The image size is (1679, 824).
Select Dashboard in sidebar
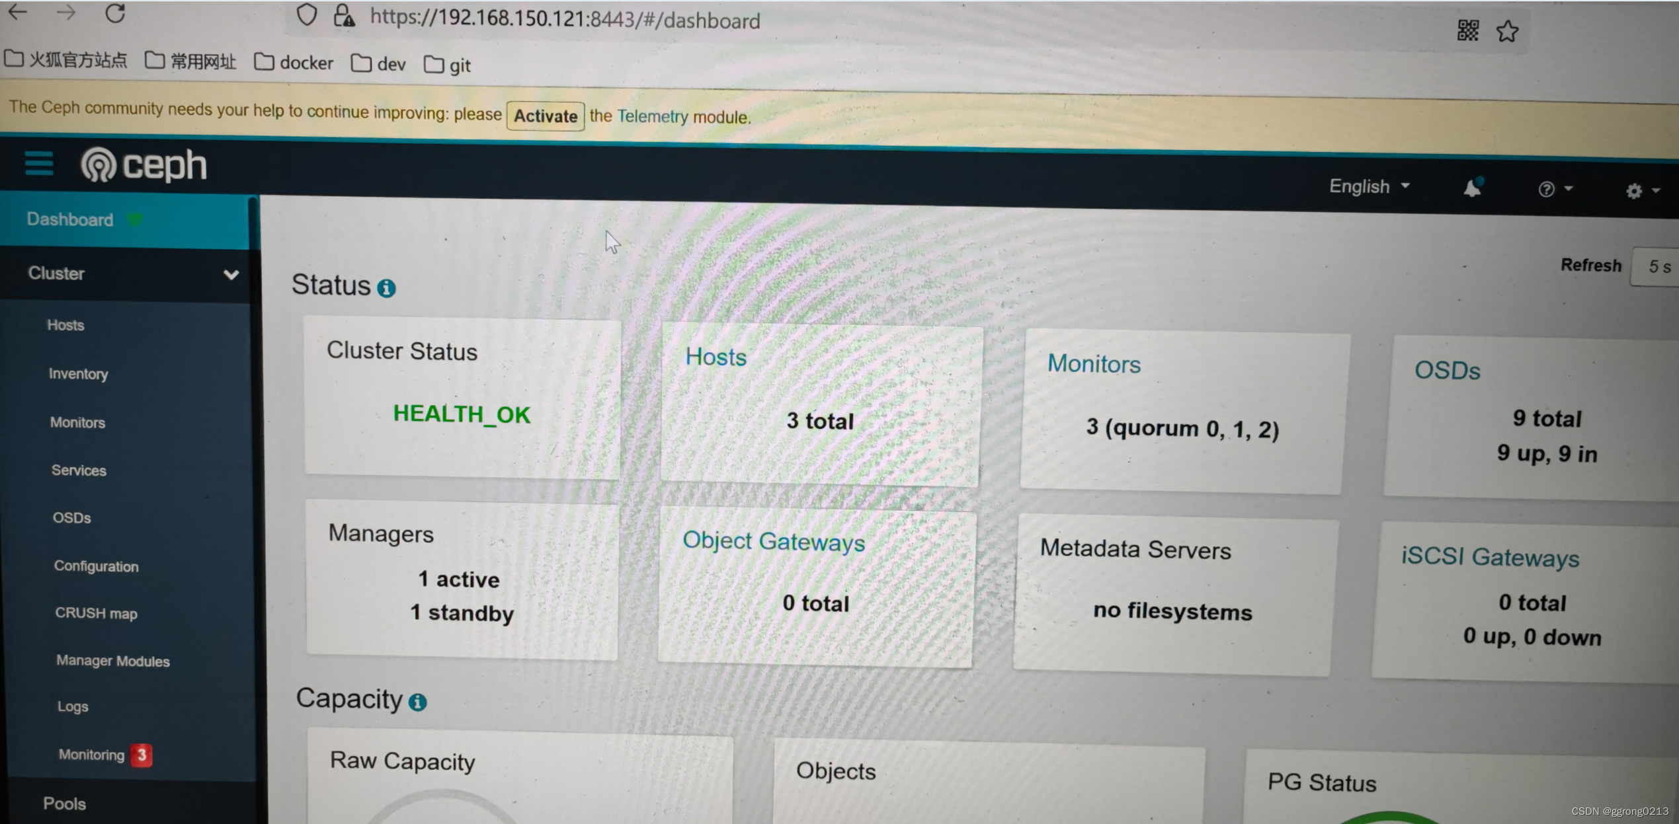click(70, 219)
